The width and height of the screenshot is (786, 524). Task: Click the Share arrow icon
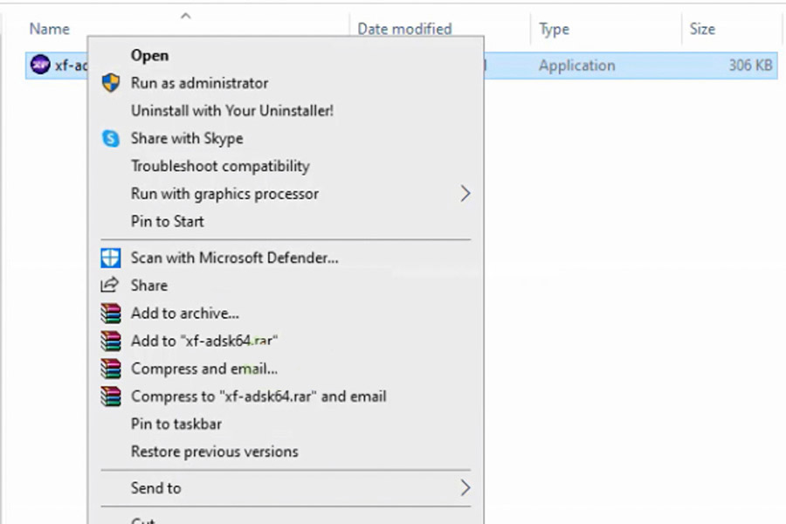tap(110, 285)
